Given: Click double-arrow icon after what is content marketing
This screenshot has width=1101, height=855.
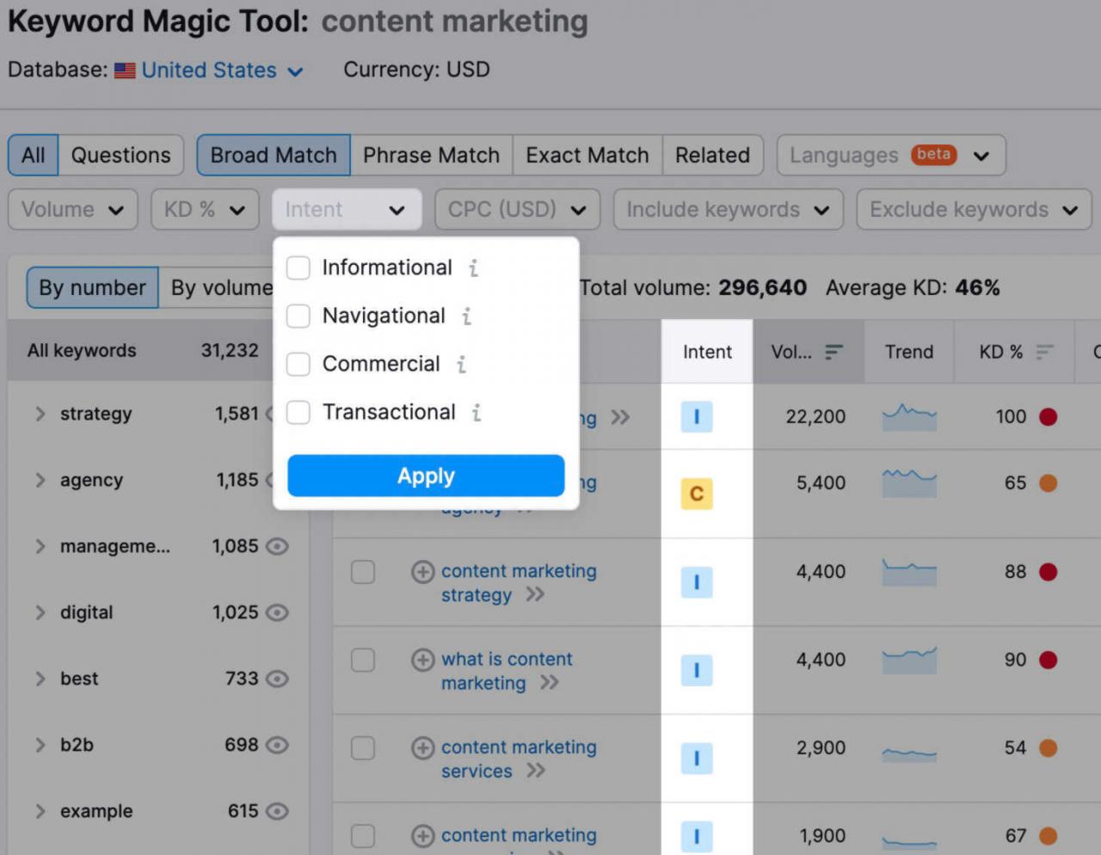Looking at the screenshot, I should pyautogui.click(x=549, y=683).
